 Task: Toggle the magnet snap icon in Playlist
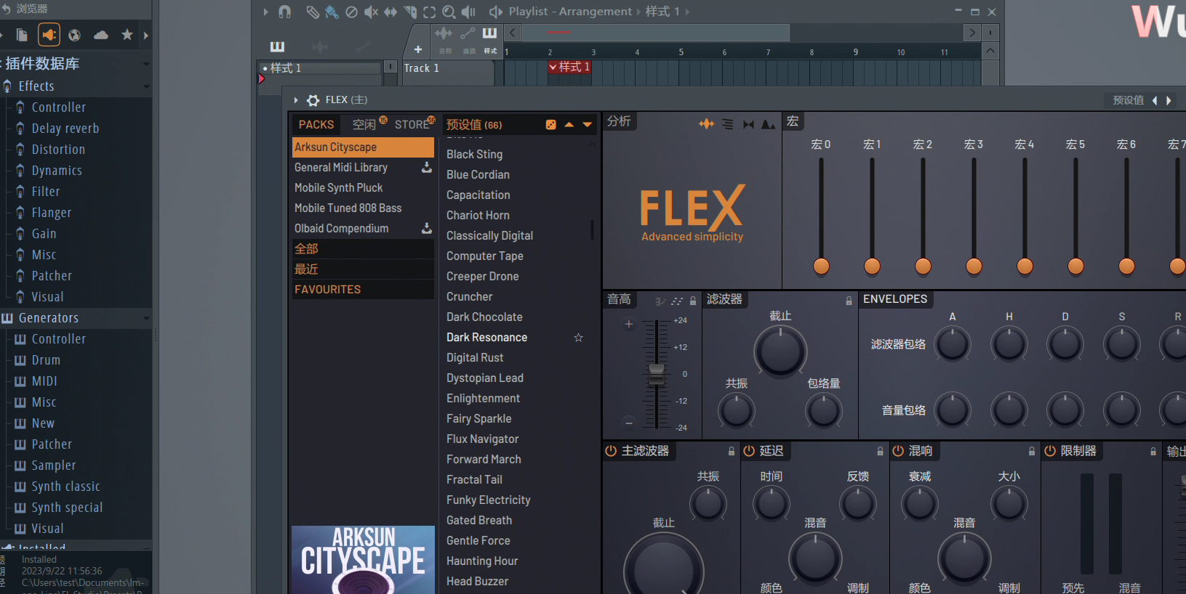click(x=284, y=12)
